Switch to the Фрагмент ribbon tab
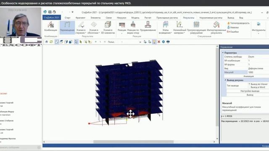Image resolution: width=269 pixels, height=151 pixels. [x=80, y=18]
